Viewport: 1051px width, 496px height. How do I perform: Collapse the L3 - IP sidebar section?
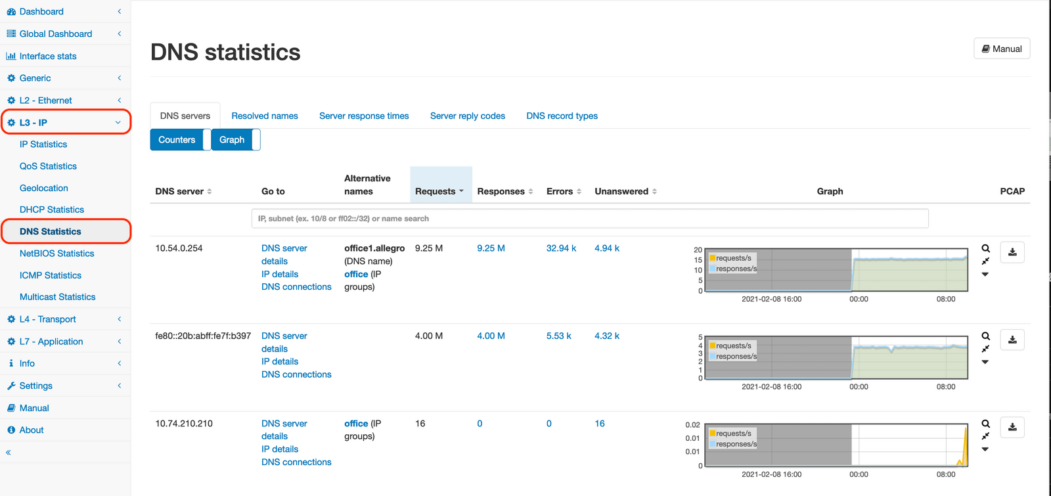click(118, 123)
